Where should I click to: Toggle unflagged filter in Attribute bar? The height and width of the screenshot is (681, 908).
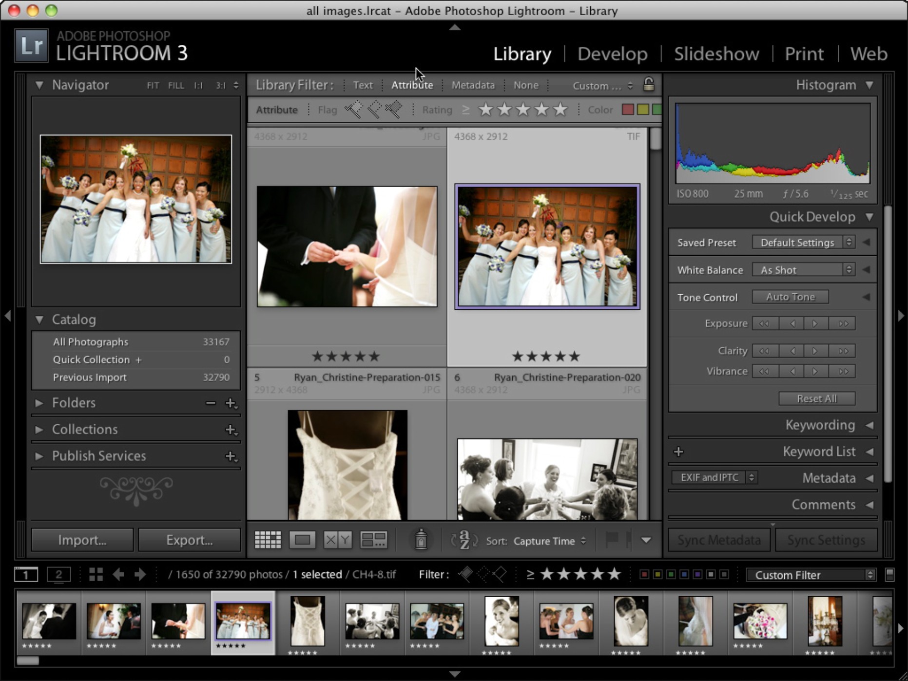(374, 109)
